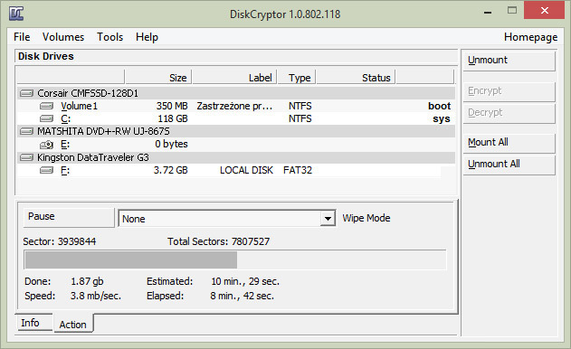Switch to the Action tab

73,324
